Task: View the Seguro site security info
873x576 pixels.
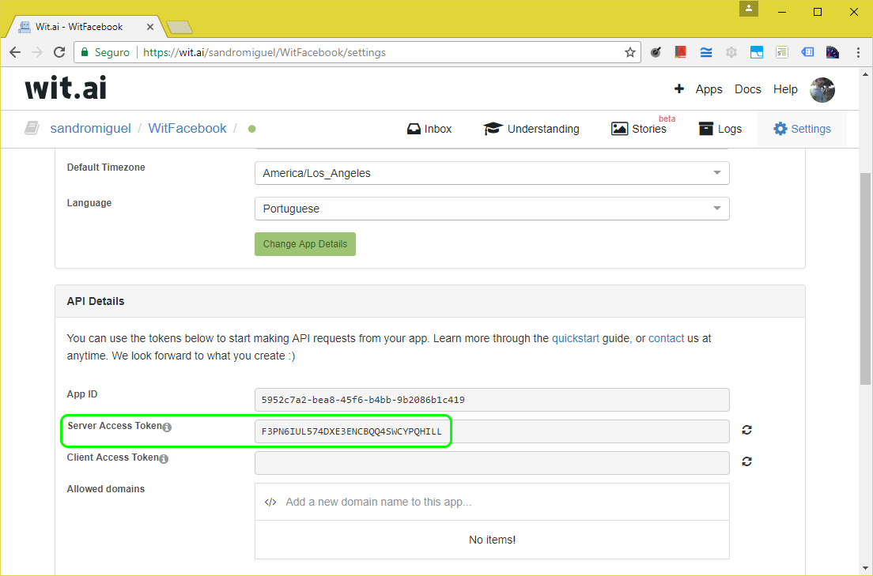Action: [106, 52]
